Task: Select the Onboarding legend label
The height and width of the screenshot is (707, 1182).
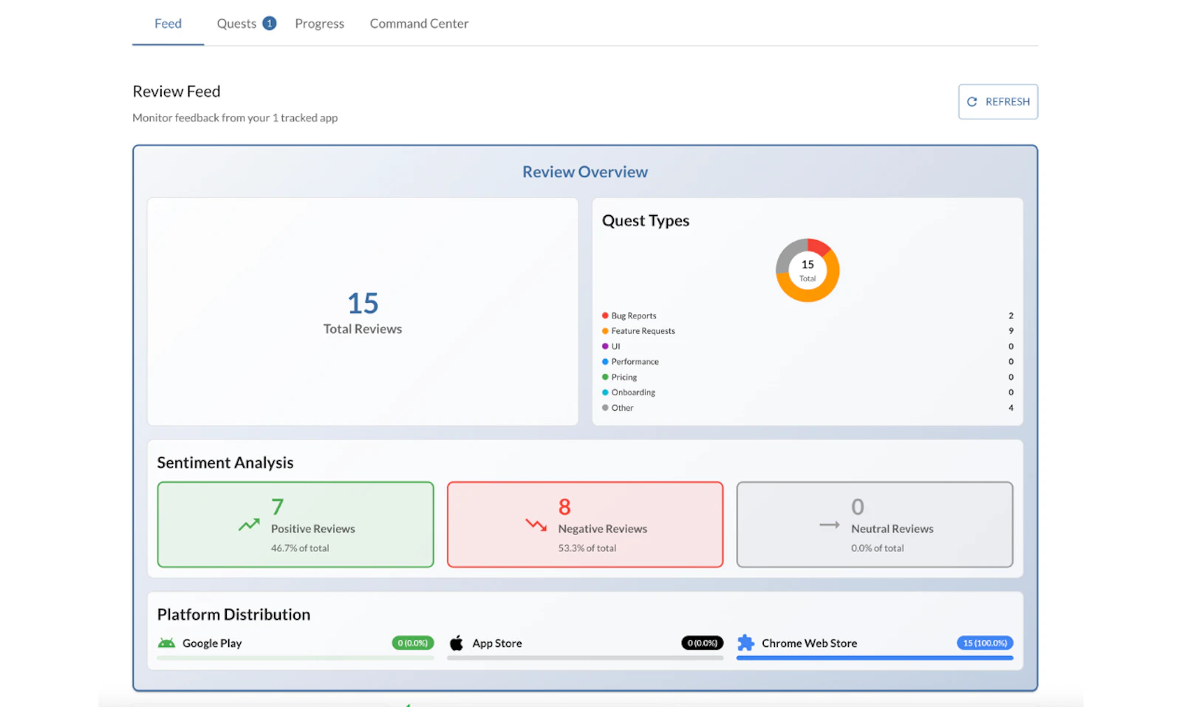Action: [633, 392]
